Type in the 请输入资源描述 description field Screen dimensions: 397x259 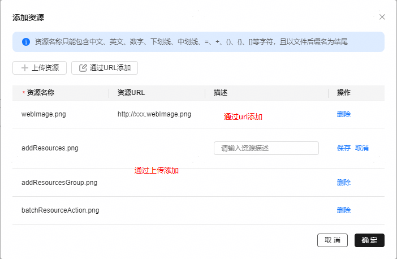(266, 148)
